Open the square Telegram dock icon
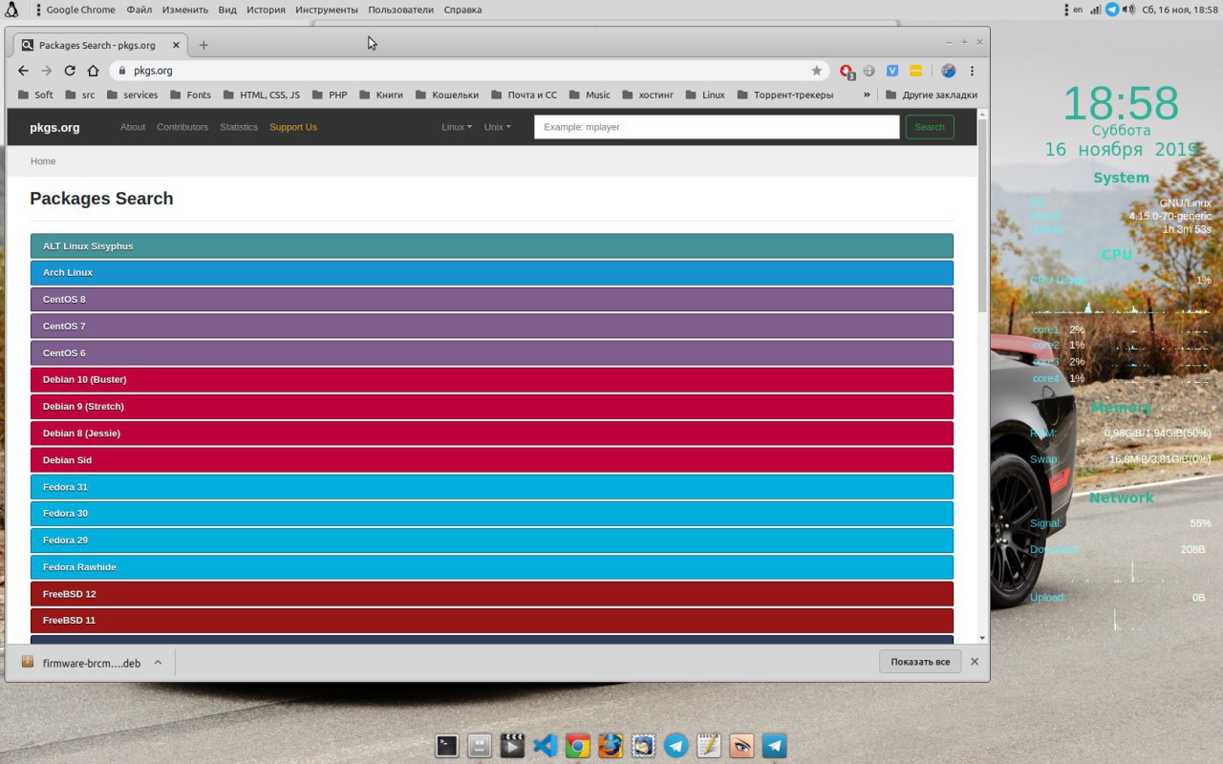This screenshot has height=764, width=1223. pyautogui.click(x=775, y=746)
